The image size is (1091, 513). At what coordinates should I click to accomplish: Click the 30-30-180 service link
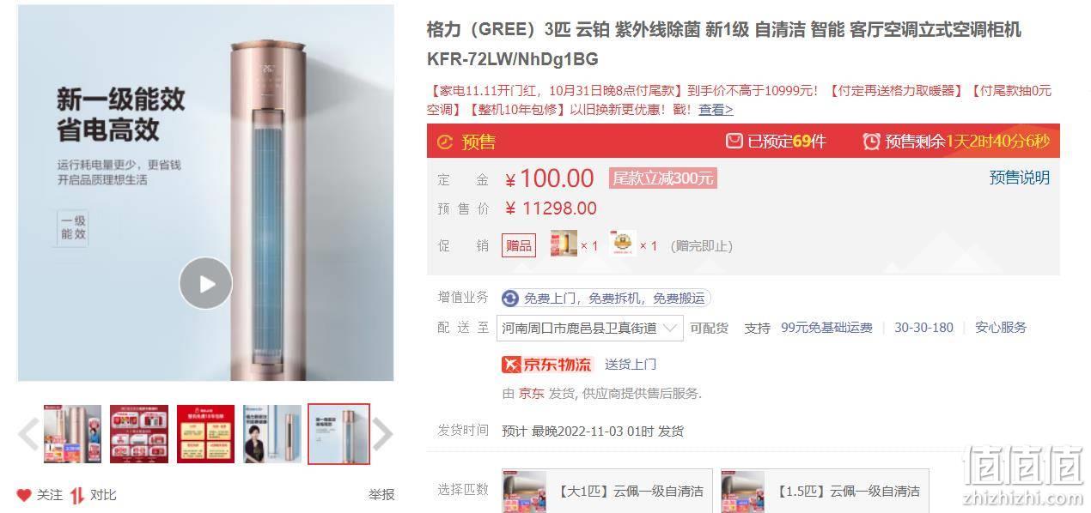click(x=923, y=328)
